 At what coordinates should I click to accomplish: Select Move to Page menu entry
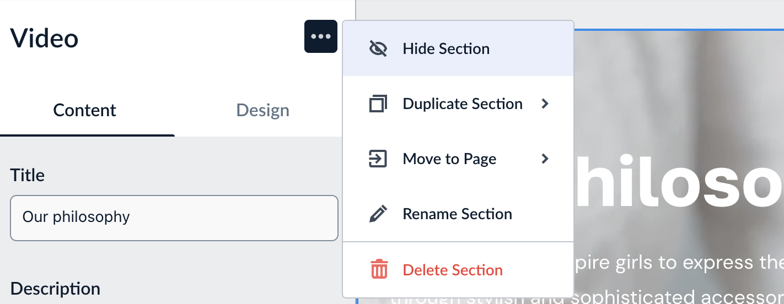coord(449,159)
